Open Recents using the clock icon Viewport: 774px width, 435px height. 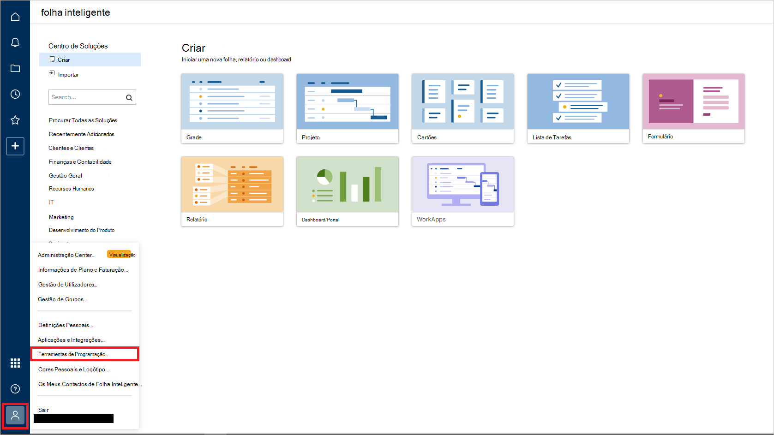coord(15,94)
